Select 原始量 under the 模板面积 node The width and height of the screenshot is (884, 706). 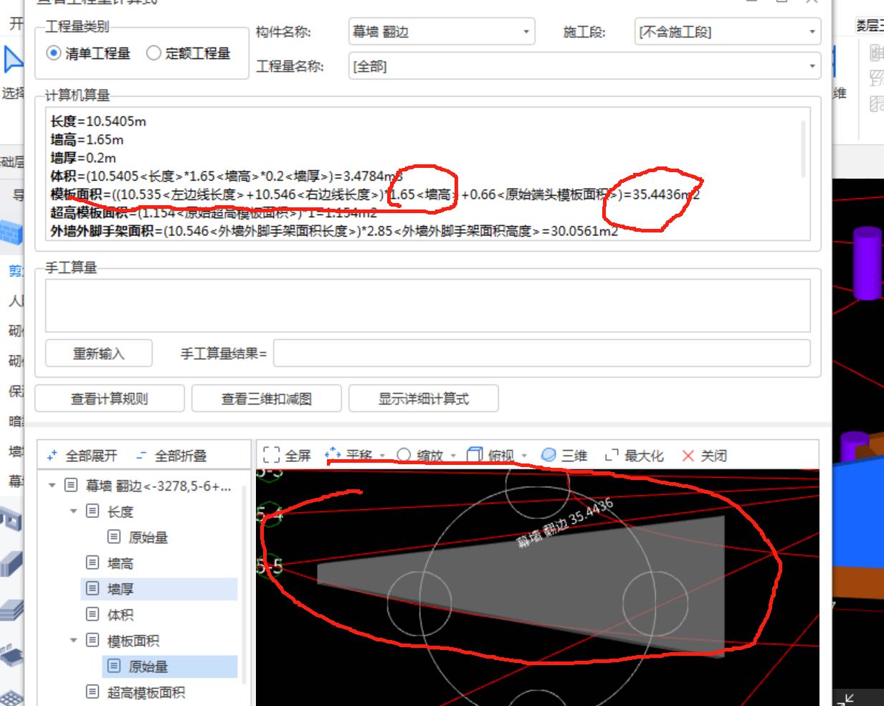pyautogui.click(x=148, y=667)
